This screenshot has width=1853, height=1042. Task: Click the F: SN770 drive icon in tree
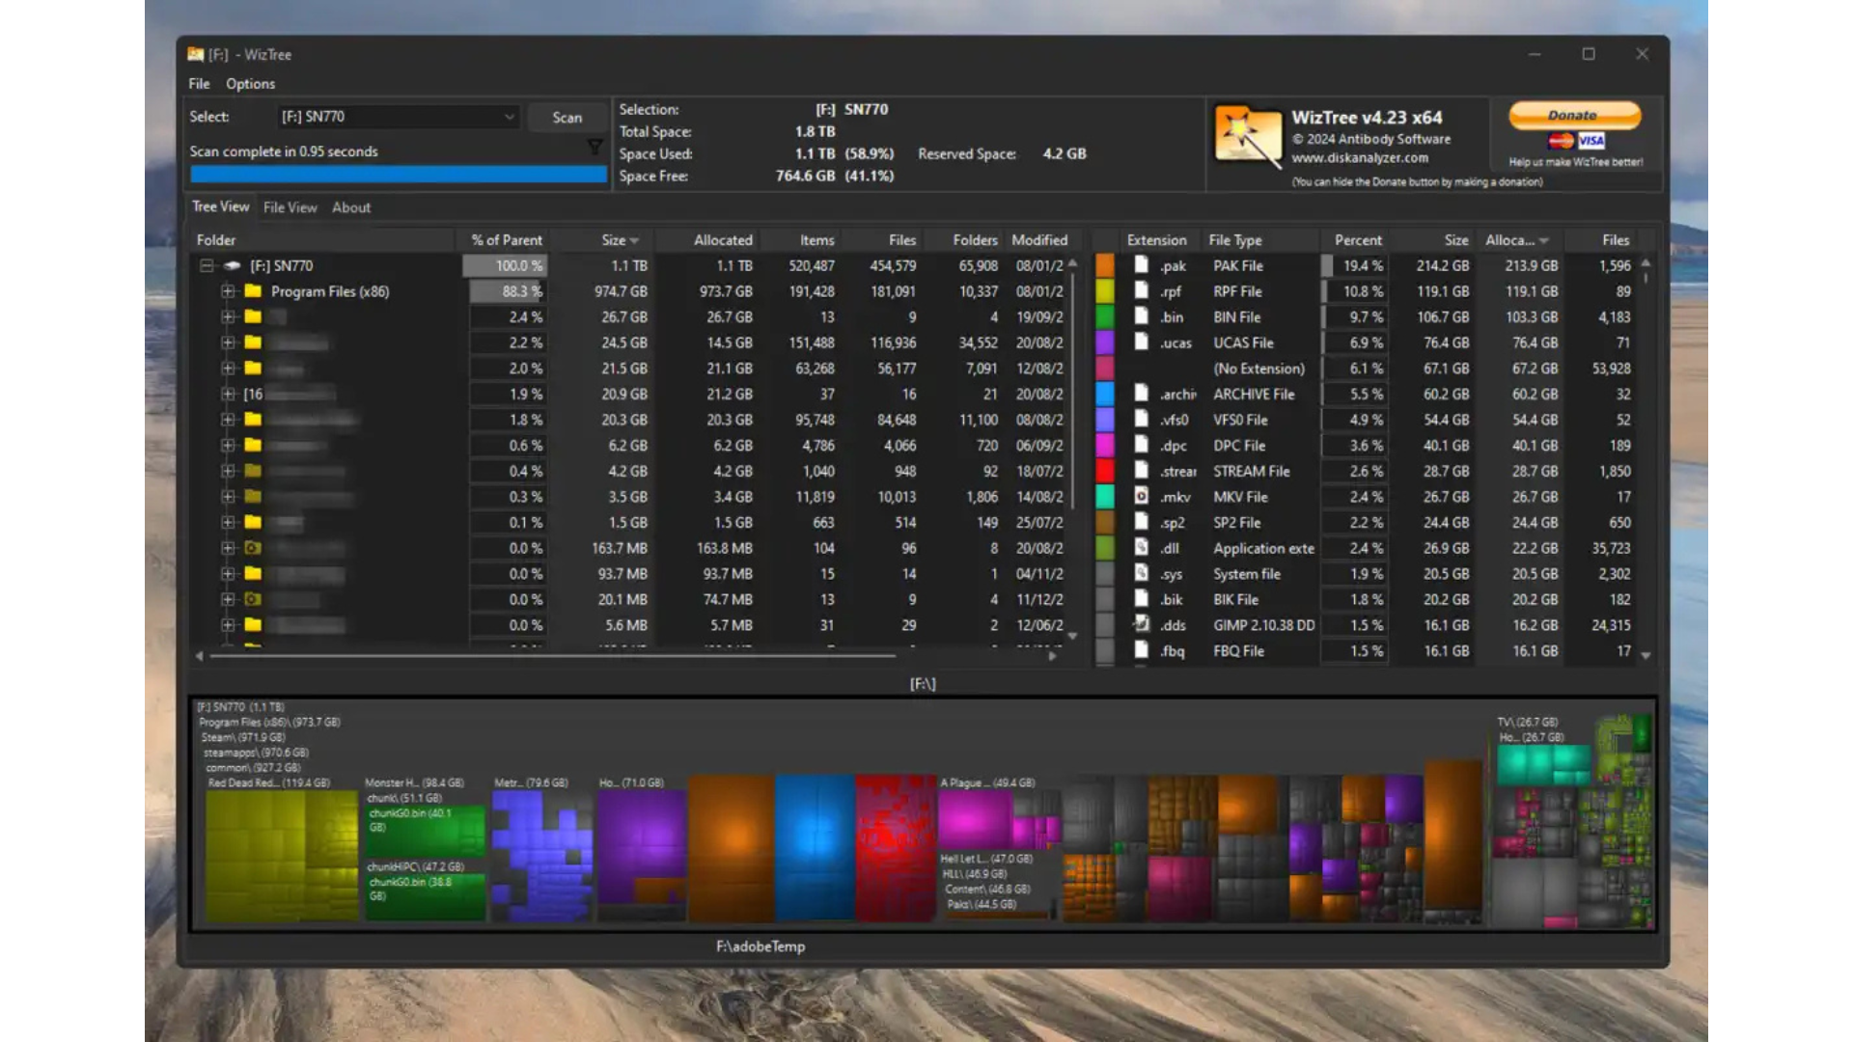click(x=233, y=265)
